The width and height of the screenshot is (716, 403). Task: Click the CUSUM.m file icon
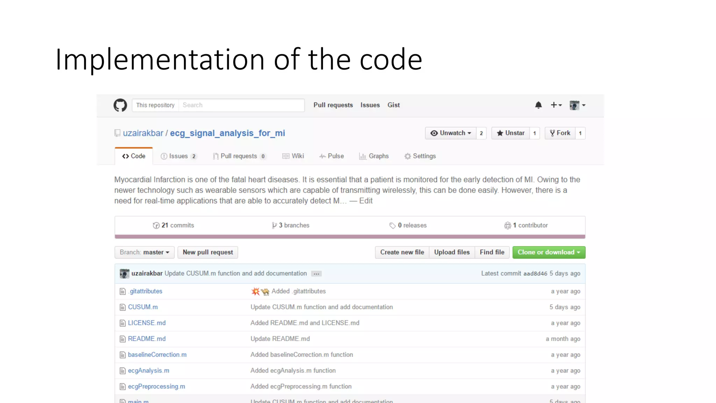pos(123,307)
